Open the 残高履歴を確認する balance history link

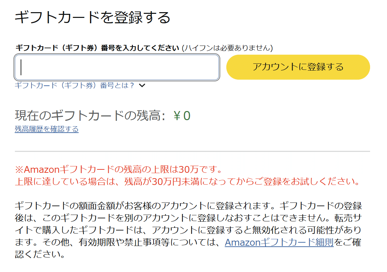coord(46,130)
